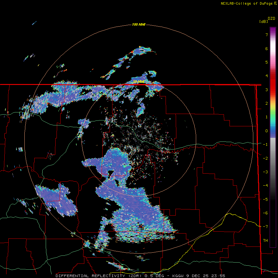Viewport: 278px width, 278px height.
Task: Click the 100 NMI range ring label
Action: coord(139,24)
